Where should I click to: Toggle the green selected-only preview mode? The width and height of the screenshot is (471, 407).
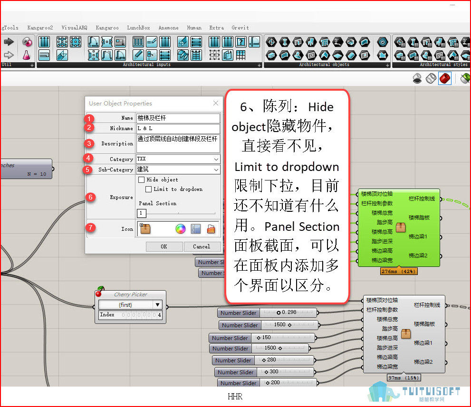465,79
